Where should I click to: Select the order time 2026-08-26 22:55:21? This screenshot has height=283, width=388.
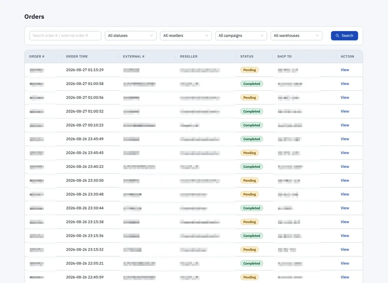point(84,264)
